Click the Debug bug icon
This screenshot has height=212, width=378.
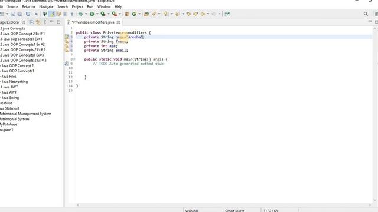tap(81, 14)
